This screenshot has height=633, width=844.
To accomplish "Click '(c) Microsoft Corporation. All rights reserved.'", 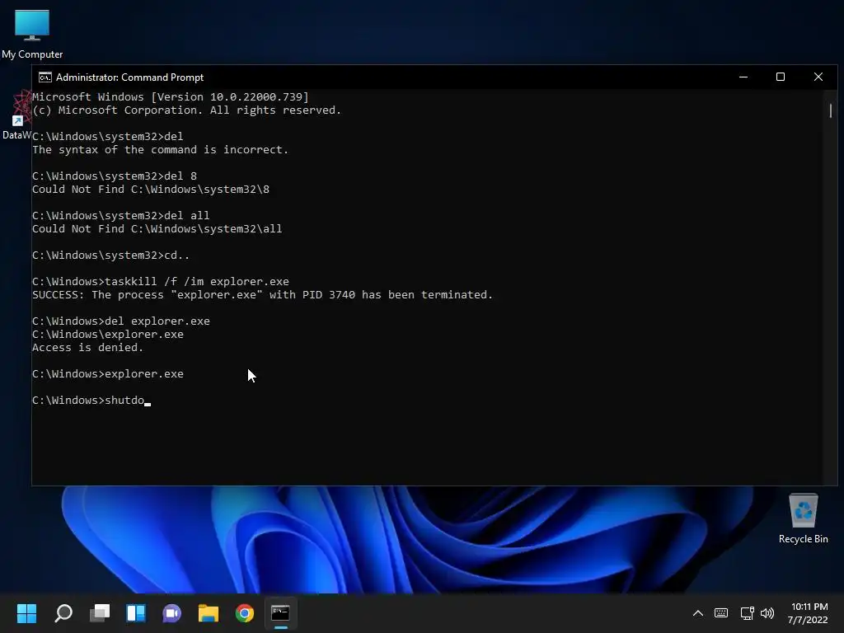I will [x=187, y=110].
